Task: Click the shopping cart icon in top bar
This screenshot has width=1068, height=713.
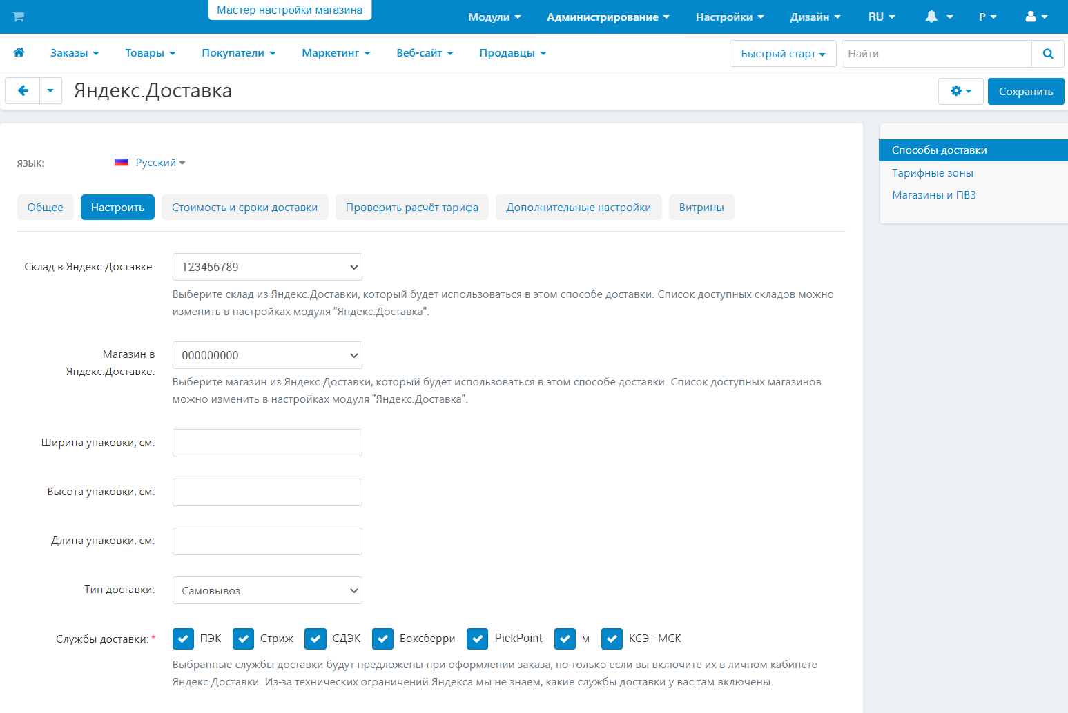Action: [19, 17]
